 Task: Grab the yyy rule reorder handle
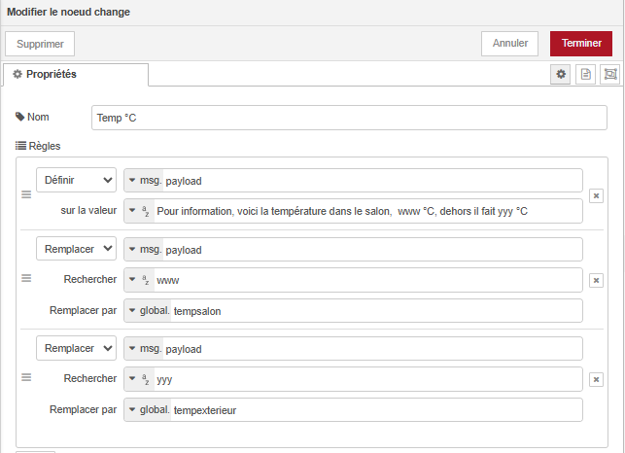[x=26, y=377]
